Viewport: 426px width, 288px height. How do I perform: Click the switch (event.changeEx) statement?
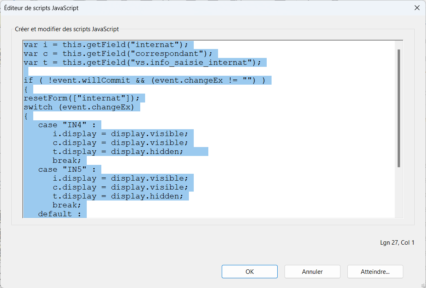[x=81, y=107]
